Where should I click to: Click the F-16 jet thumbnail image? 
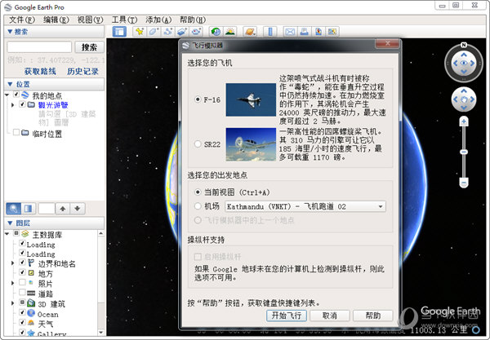click(251, 99)
